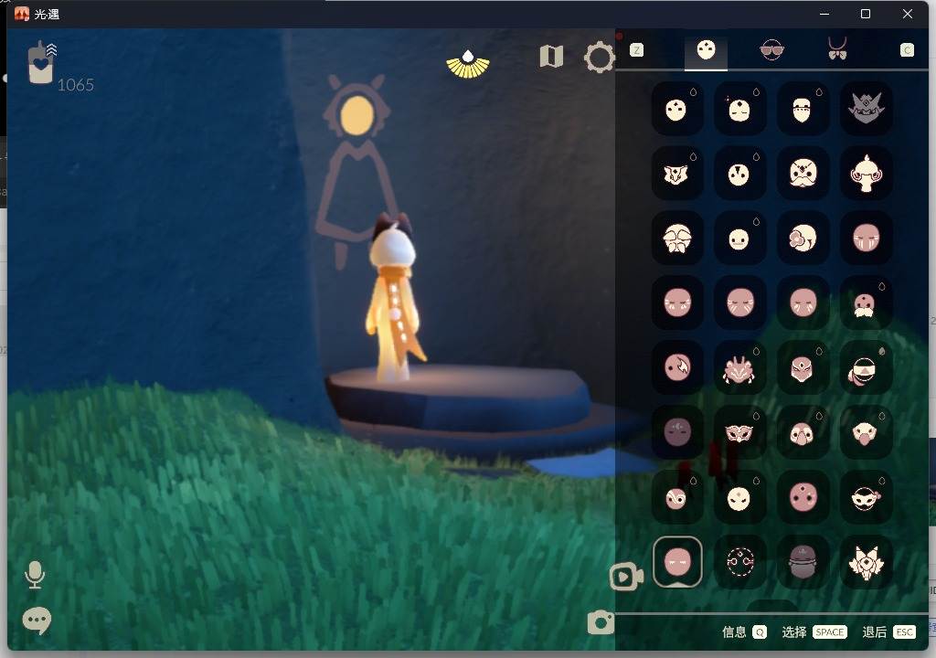Pick the pink mask with white swirl

[x=677, y=495]
